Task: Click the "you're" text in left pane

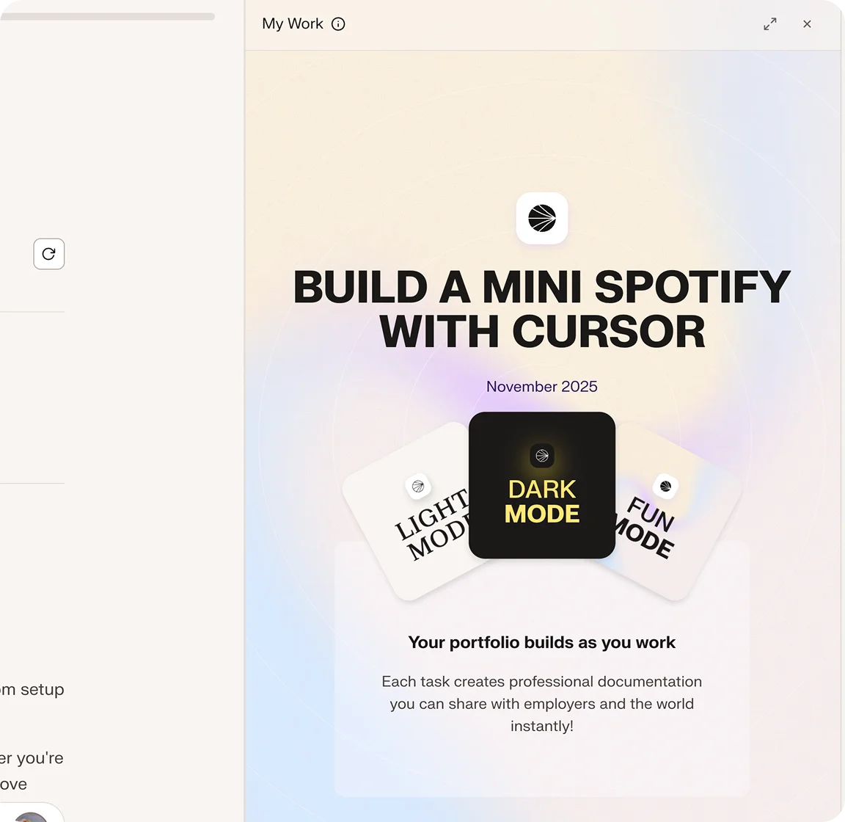Action: (40, 758)
